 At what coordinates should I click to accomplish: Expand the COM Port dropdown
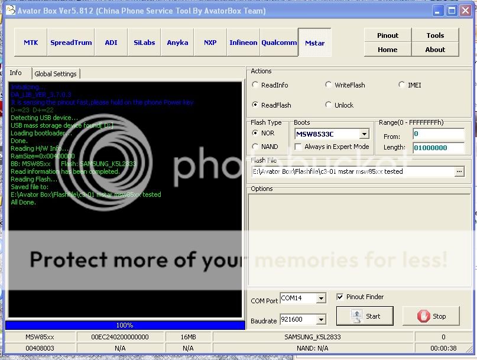[321, 298]
